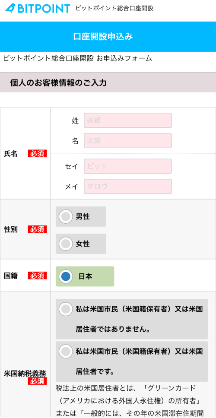216x418 pixels.
Task: Focus the メイ katakana given name field
Action: pos(128,187)
